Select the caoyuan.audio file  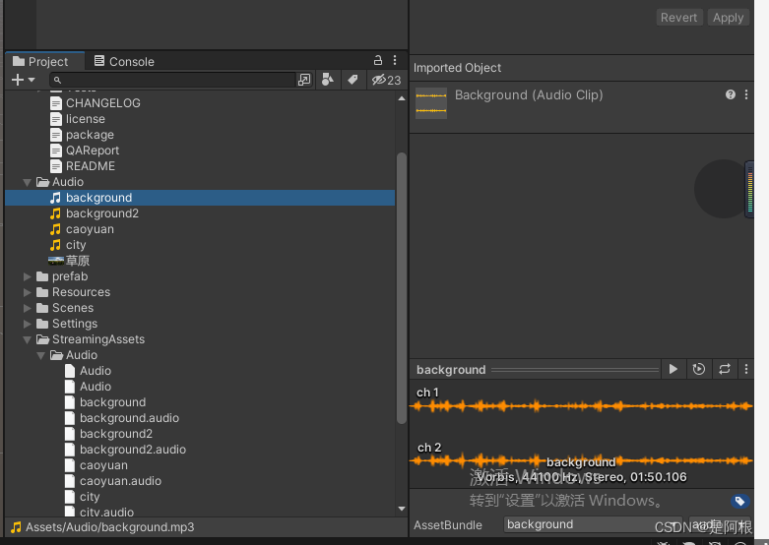121,481
